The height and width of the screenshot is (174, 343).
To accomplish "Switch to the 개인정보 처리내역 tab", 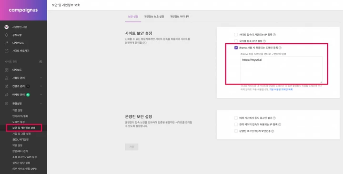I will tap(180, 17).
